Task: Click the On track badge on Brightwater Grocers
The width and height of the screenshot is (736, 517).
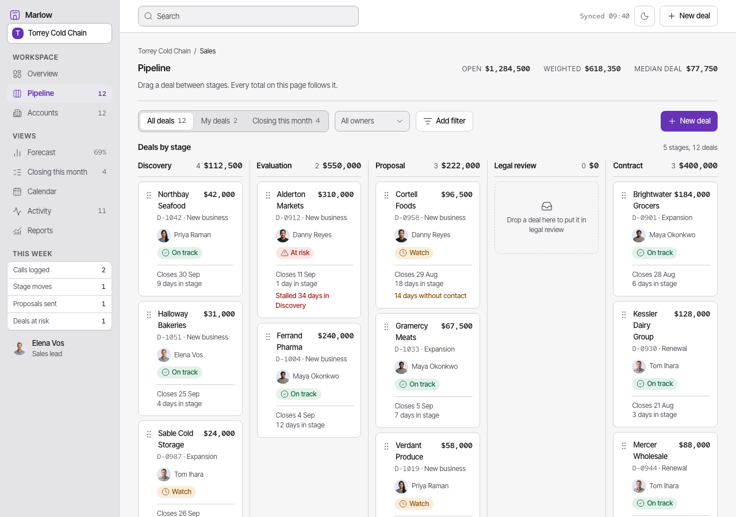Action: point(654,253)
